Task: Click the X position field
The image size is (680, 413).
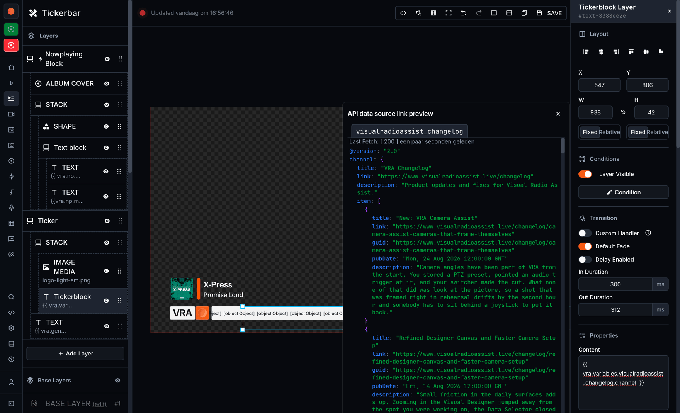Action: pyautogui.click(x=599, y=85)
